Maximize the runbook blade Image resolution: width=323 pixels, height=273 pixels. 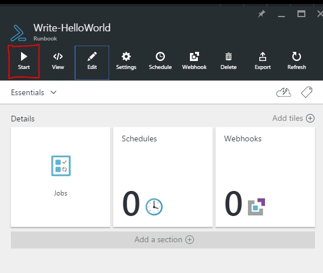point(301,14)
